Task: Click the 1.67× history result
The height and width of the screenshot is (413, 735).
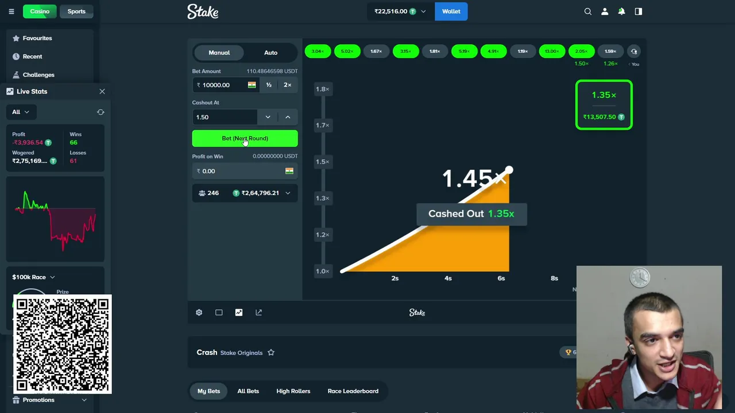Action: (x=376, y=52)
